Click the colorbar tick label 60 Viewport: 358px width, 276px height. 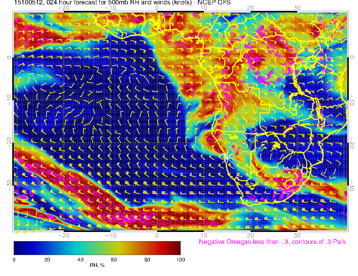coord(114,259)
